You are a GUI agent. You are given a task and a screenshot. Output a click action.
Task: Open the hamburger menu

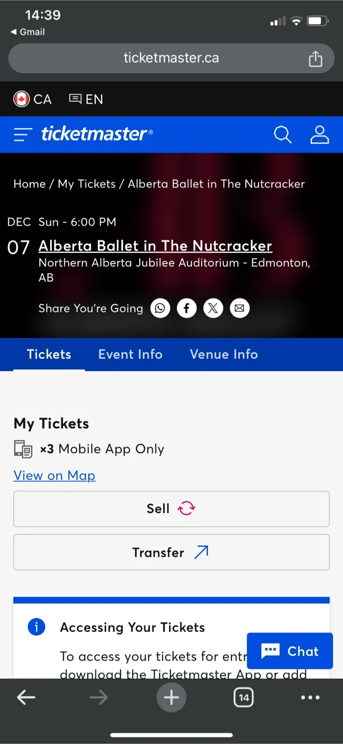click(x=22, y=134)
